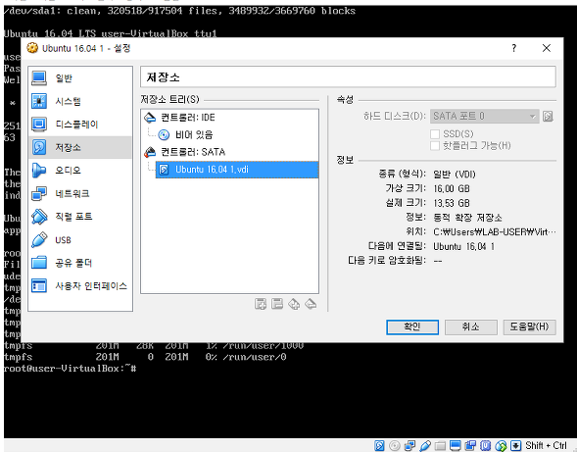Close the Ubuntu 16.04 1 설정 dialog
Viewport: 577px width, 452px height.
coord(547,48)
